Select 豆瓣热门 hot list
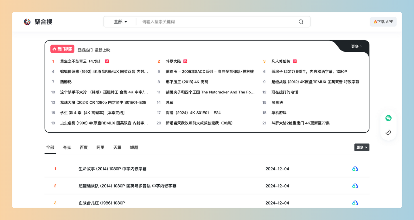Viewport: 414px width, 220px height. click(x=85, y=50)
